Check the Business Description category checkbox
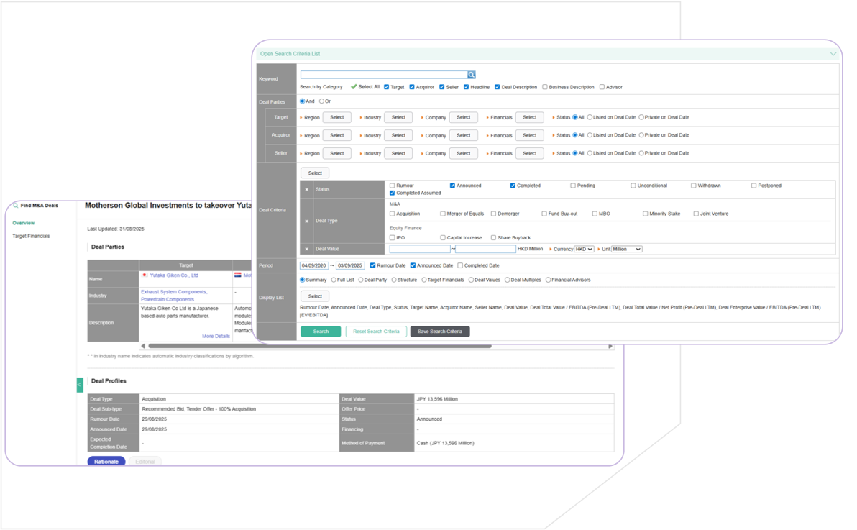 545,87
